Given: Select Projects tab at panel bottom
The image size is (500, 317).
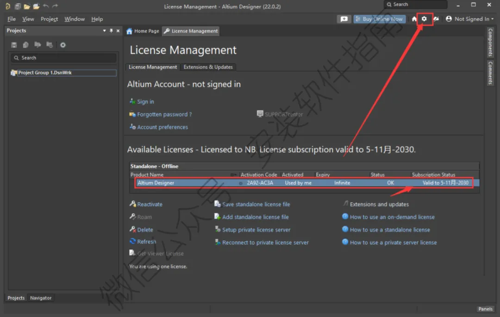Looking at the screenshot, I should tap(16, 298).
